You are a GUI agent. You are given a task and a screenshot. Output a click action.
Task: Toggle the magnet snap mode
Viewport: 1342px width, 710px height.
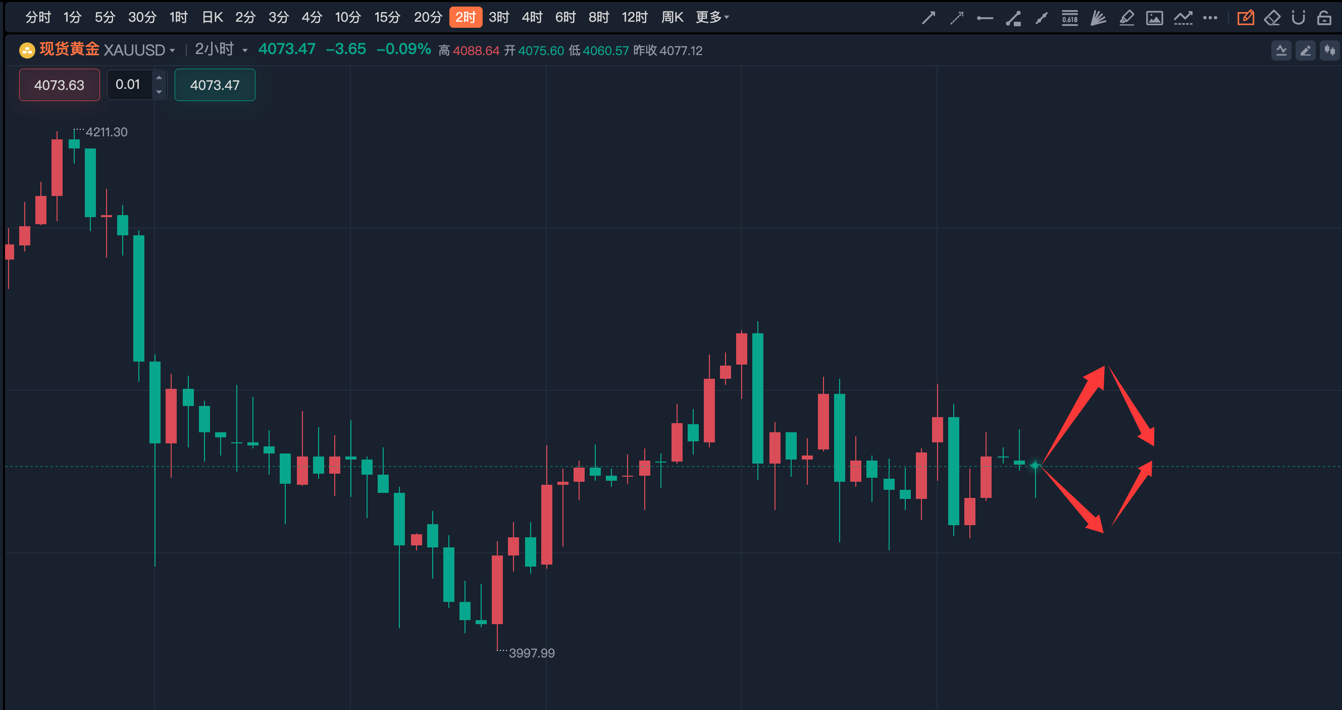[x=1298, y=17]
